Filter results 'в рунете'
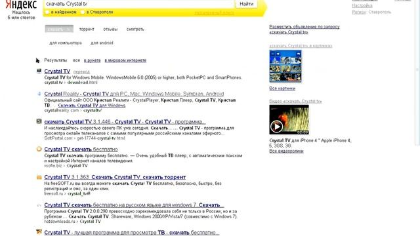The image size is (420, 236). 92,60
